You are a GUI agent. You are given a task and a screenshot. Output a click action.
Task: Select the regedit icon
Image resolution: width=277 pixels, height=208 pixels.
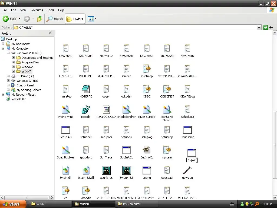(x=86, y=109)
